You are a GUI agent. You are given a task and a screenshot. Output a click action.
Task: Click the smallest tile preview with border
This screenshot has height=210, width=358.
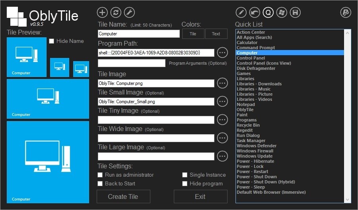point(81,69)
